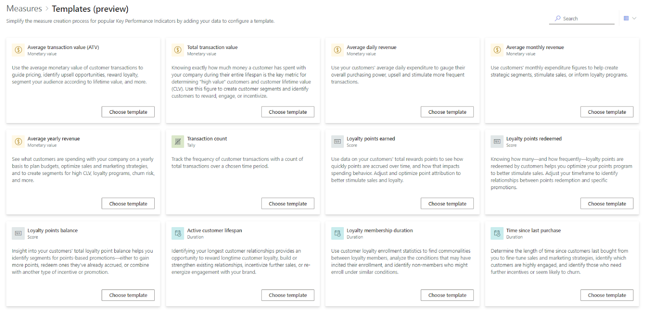Expand the view options chevron
The height and width of the screenshot is (315, 648).
(x=635, y=18)
